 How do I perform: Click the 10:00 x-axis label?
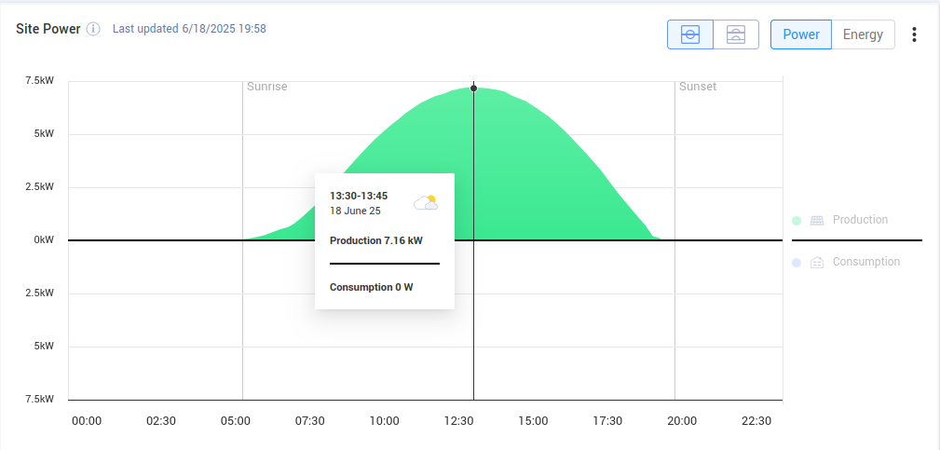click(x=384, y=421)
